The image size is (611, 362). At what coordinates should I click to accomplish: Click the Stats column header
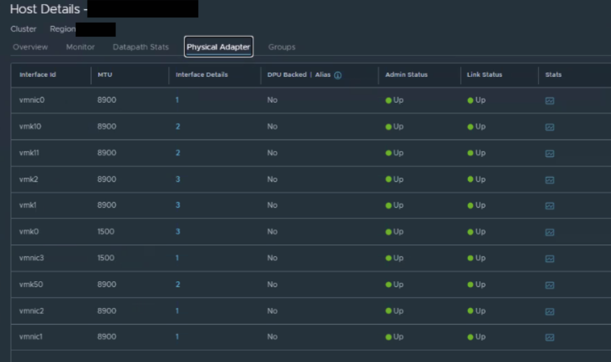click(554, 74)
